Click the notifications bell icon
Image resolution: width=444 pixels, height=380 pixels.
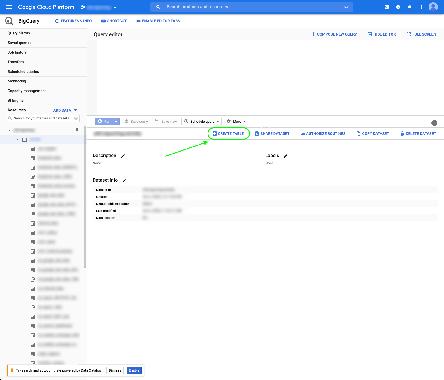[410, 7]
